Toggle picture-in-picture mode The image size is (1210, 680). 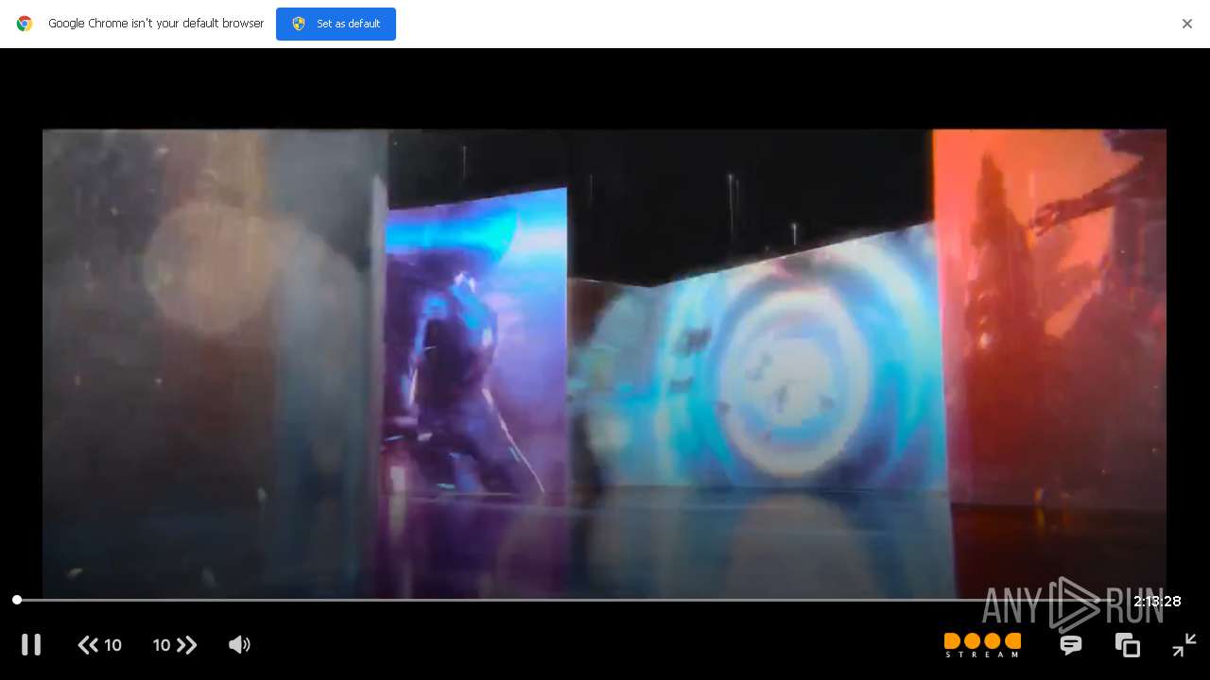[1128, 645]
